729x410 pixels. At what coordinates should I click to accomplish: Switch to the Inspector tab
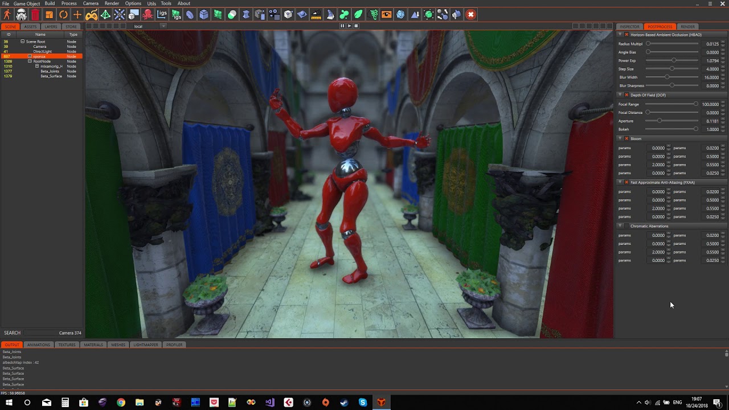pyautogui.click(x=629, y=27)
